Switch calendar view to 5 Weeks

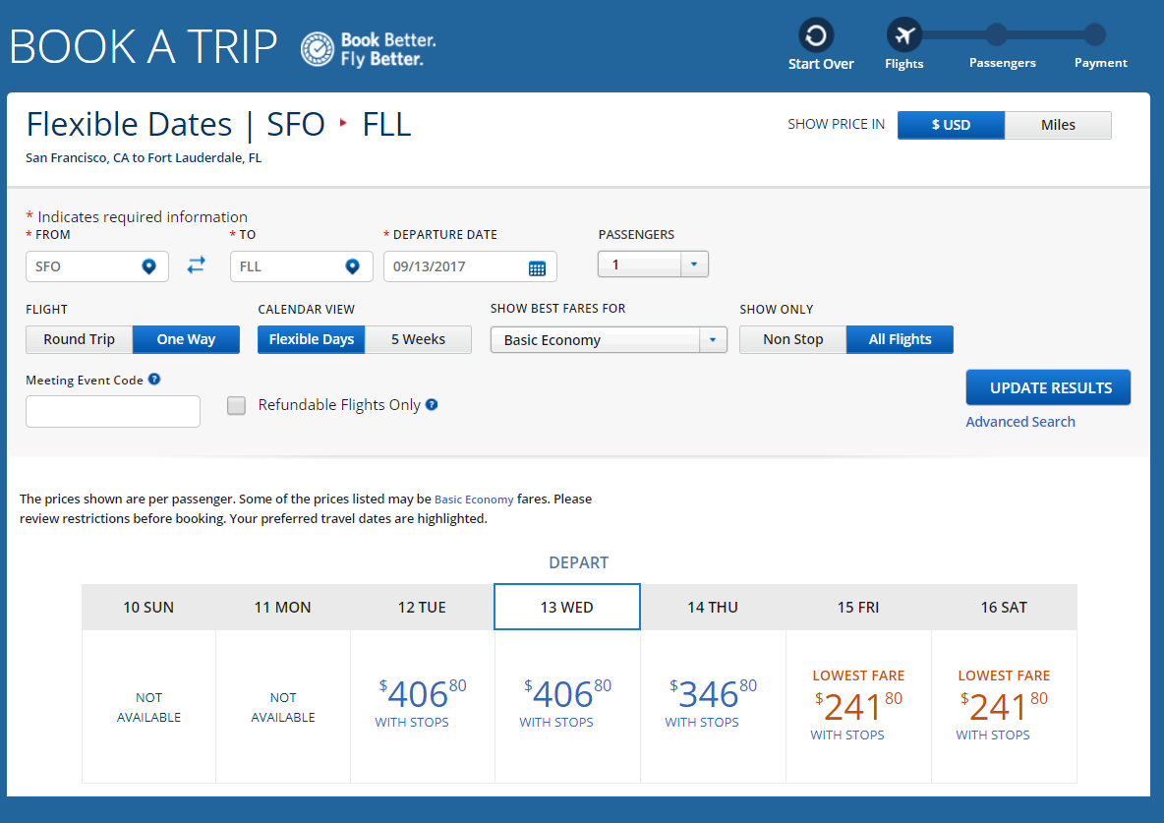pyautogui.click(x=418, y=339)
